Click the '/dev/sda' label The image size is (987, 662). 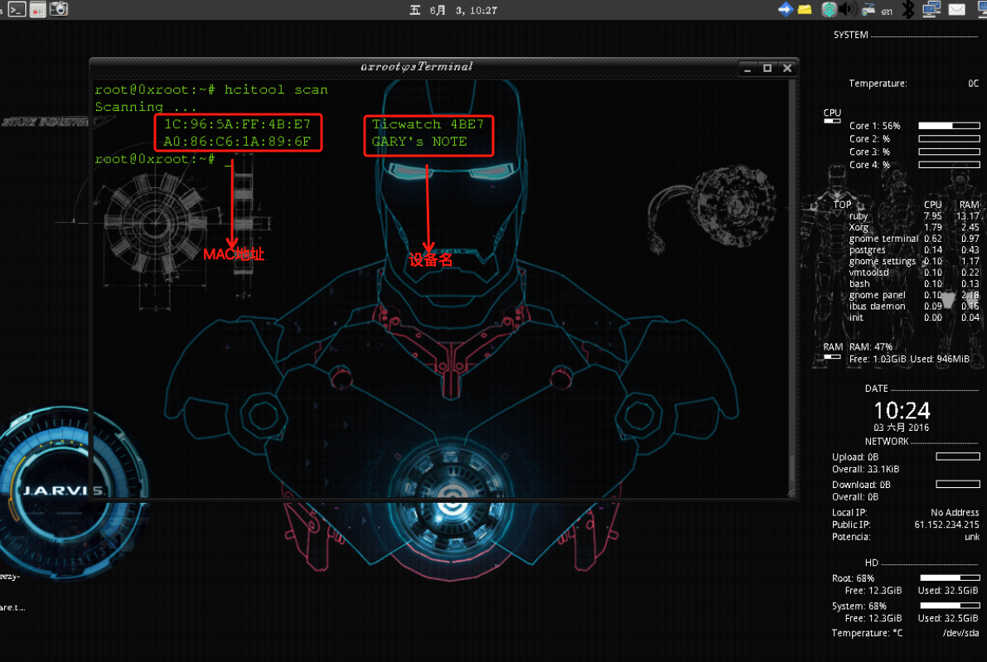(x=961, y=633)
